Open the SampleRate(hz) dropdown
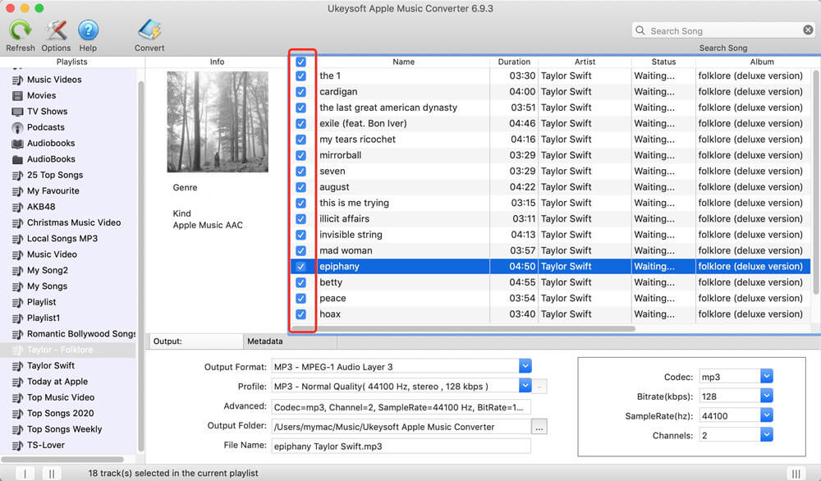The image size is (821, 481). point(767,415)
